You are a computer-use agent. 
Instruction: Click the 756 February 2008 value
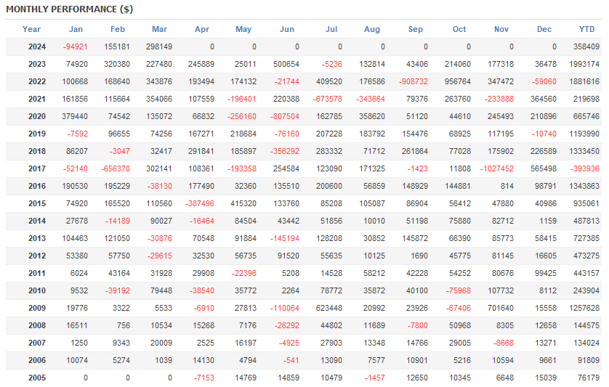(x=123, y=325)
